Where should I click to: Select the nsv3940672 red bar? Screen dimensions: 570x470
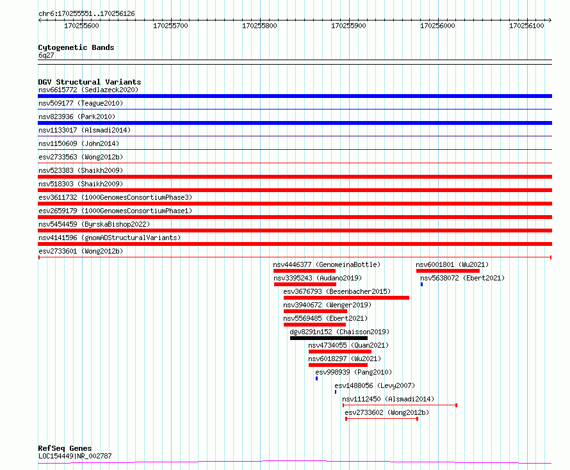point(315,311)
